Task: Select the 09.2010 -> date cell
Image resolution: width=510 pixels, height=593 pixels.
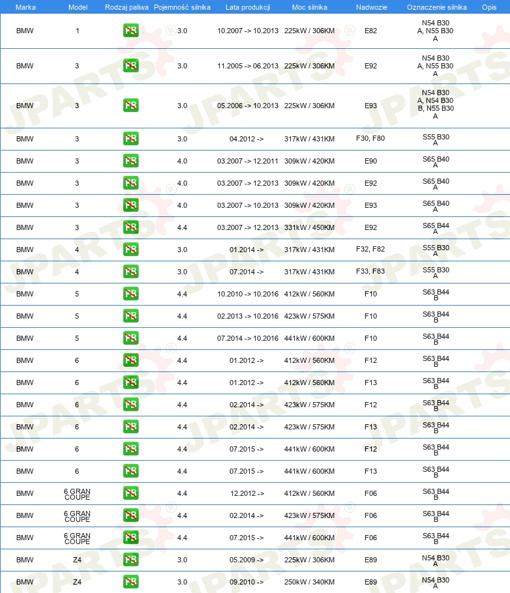Action: coord(247,582)
